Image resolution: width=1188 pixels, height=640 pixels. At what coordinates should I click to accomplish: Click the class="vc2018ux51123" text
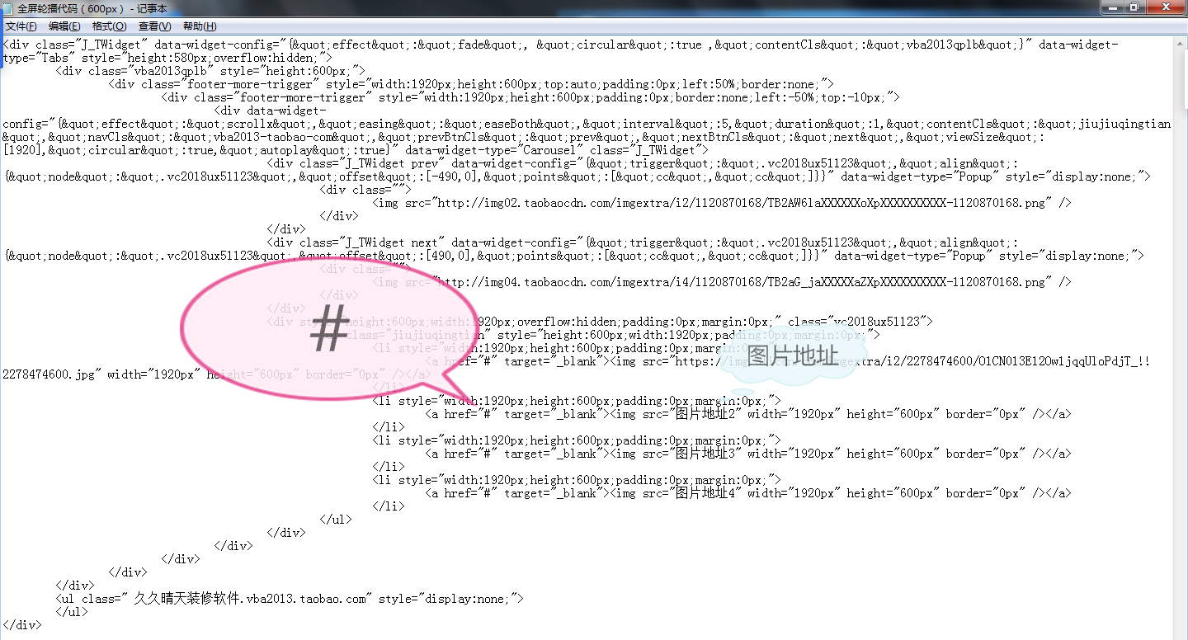pyautogui.click(x=858, y=322)
